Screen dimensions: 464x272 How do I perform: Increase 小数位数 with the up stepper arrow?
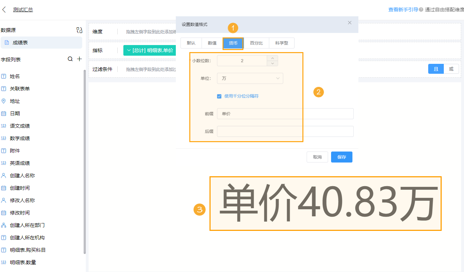[272, 59]
